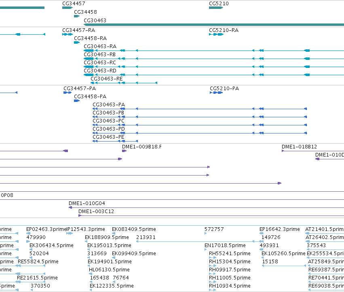Click the CG30463-RA transcript label
Viewport: 344px width, 292px height.
pos(100,47)
